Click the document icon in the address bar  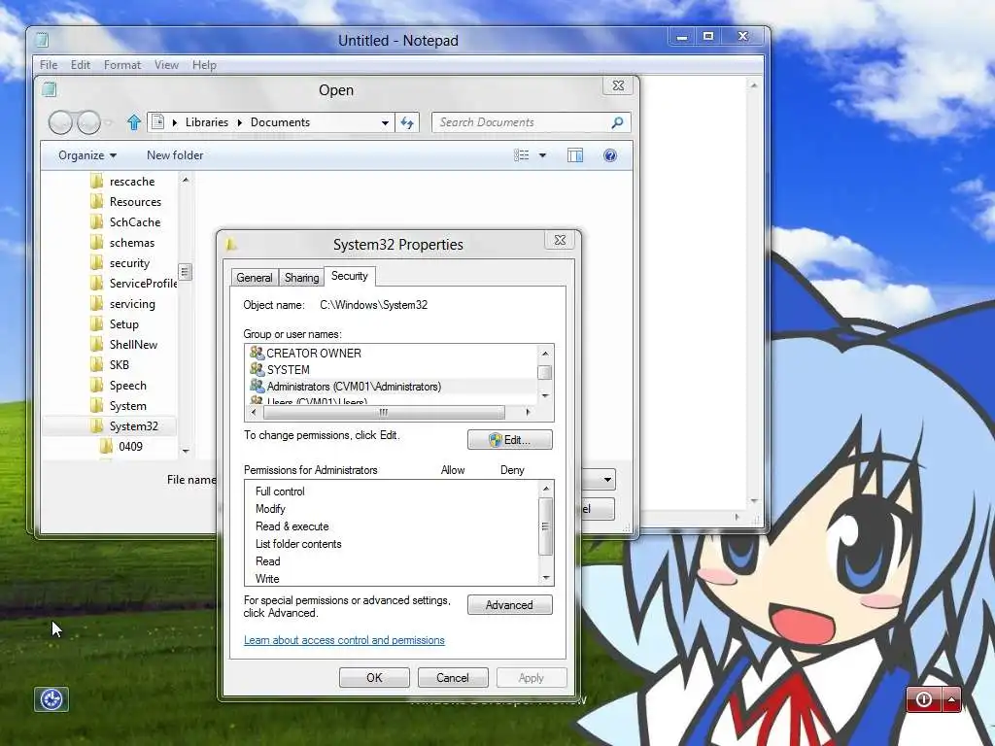click(157, 122)
